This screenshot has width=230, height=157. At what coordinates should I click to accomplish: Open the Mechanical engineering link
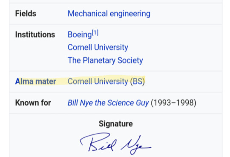tap(109, 14)
